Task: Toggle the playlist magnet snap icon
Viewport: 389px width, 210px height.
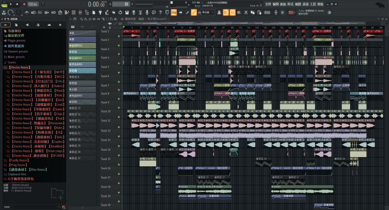Action: coord(75,19)
